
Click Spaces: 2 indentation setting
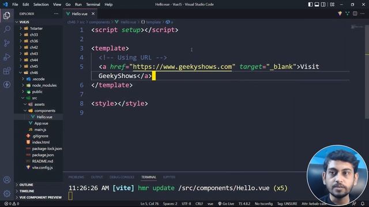(x=170, y=204)
